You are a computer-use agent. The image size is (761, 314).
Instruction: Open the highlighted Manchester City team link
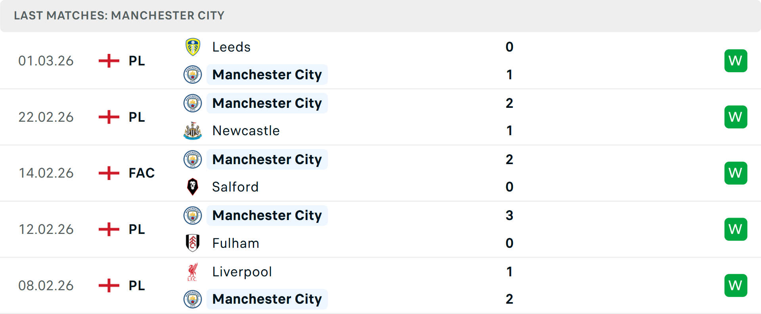coord(267,75)
